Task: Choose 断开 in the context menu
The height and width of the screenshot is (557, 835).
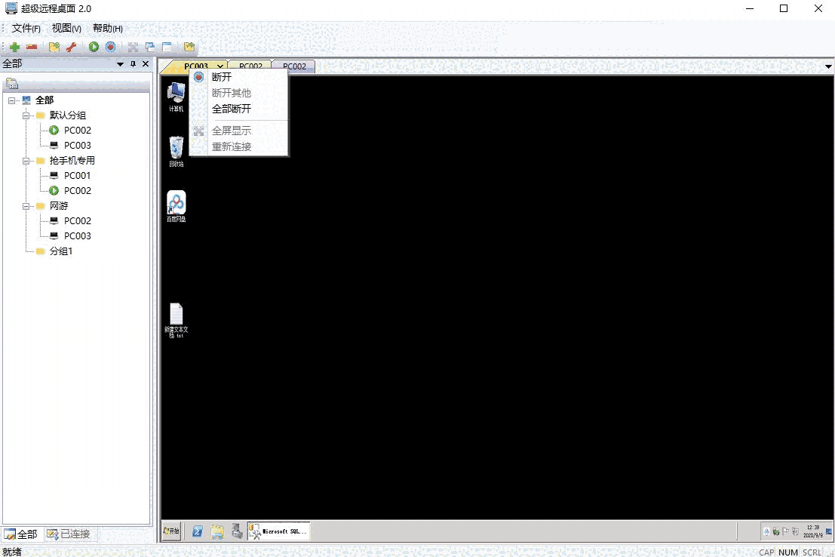Action: [x=238, y=77]
